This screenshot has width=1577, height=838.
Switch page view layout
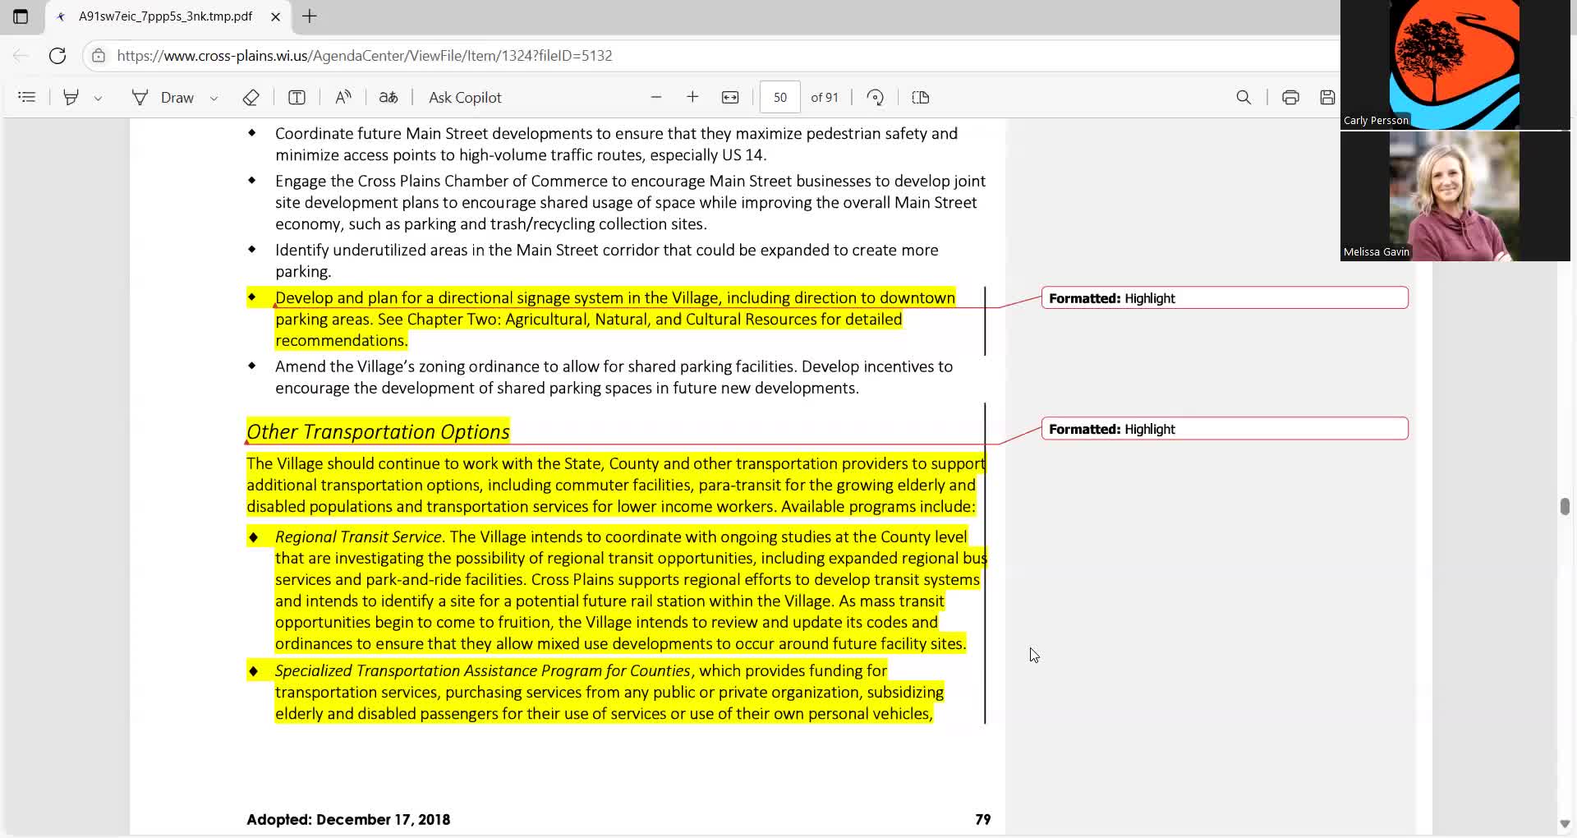click(921, 97)
